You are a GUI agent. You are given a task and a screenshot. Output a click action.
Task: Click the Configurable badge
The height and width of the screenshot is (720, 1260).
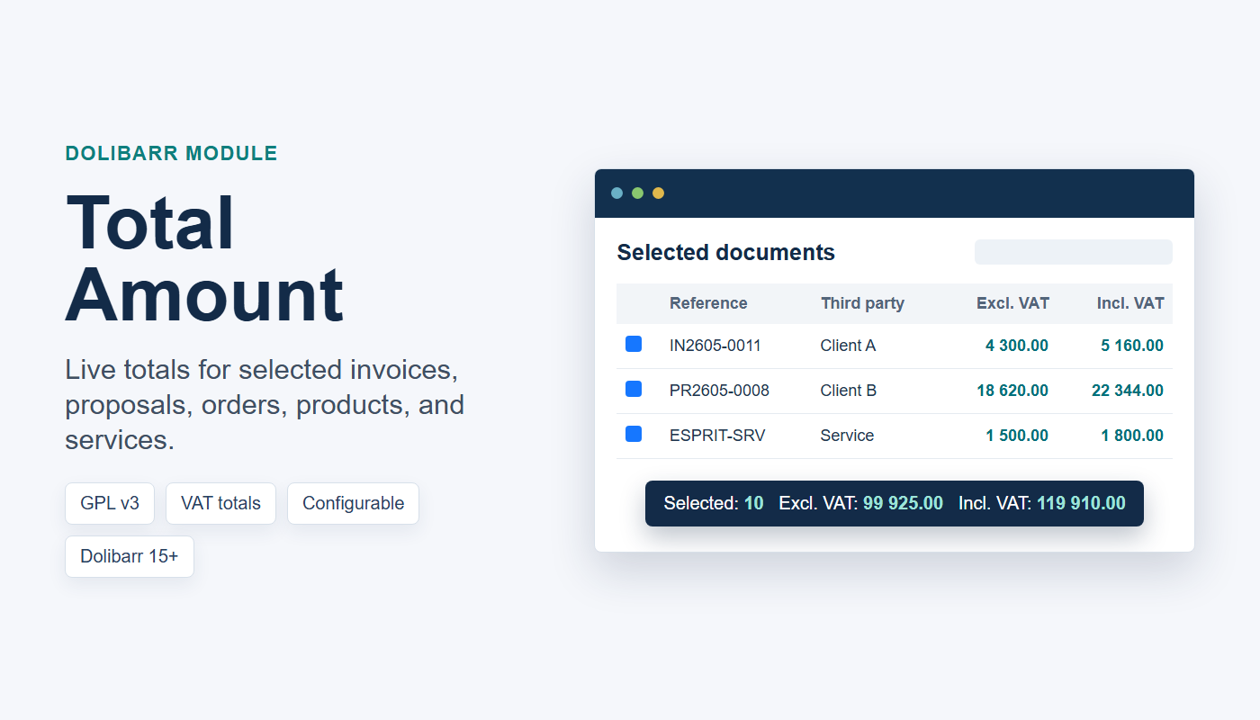353,503
